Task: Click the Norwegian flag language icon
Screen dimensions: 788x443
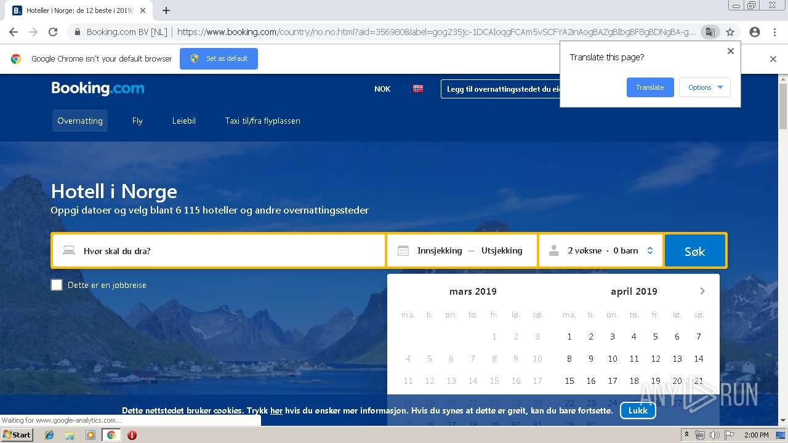Action: pyautogui.click(x=418, y=89)
